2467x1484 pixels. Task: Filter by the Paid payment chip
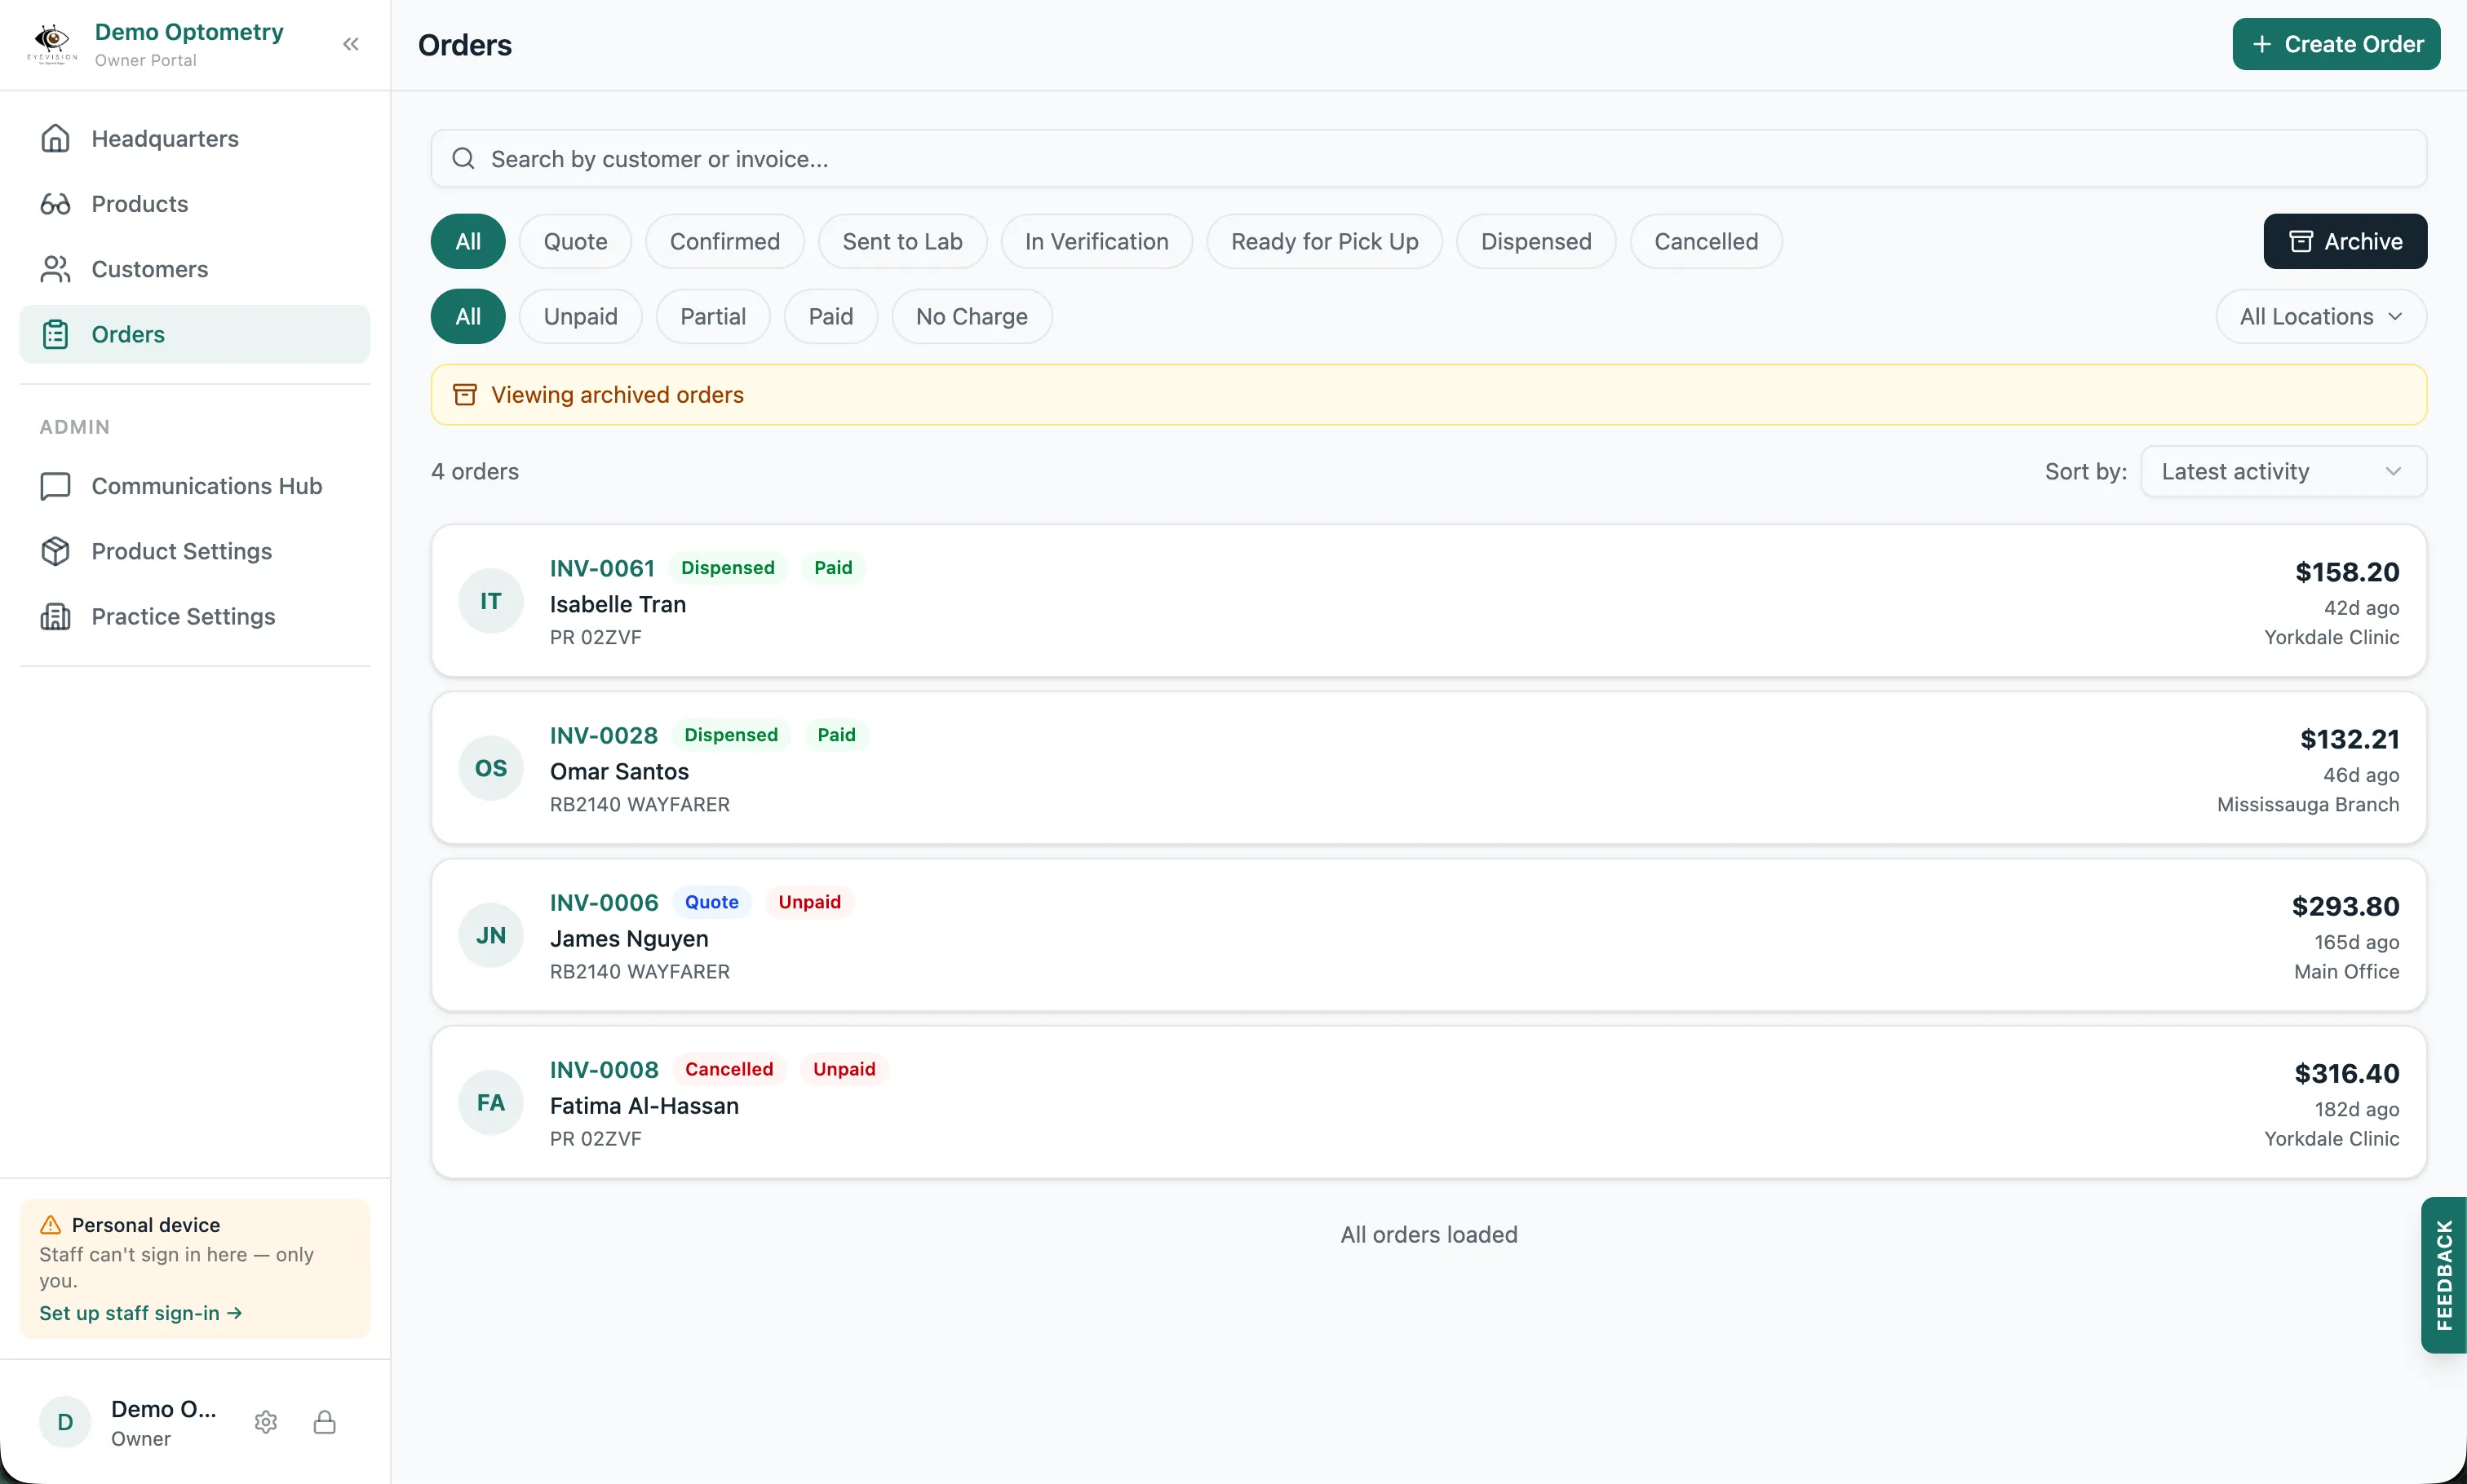[830, 316]
